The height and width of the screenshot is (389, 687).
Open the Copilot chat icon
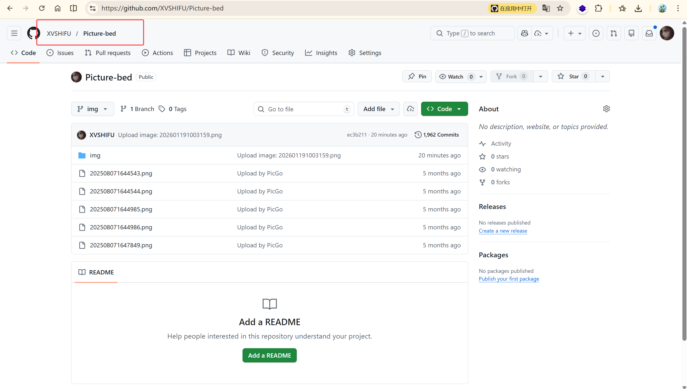(x=524, y=33)
